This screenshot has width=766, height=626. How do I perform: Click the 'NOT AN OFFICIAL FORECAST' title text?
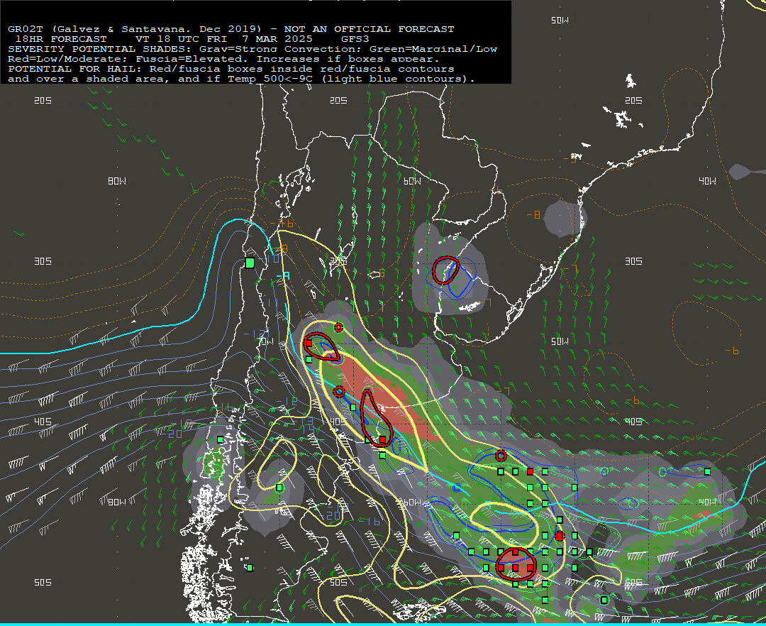(x=369, y=29)
